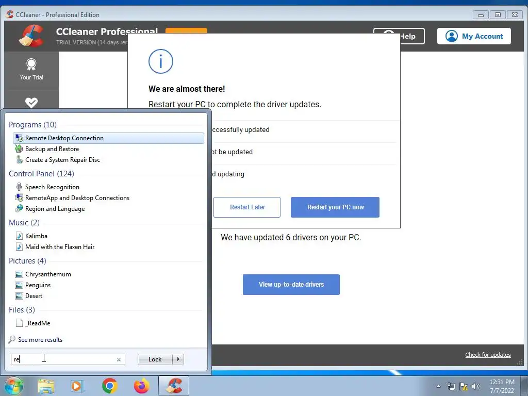Click the CCleaner logo in header
The width and height of the screenshot is (528, 396).
31,36
